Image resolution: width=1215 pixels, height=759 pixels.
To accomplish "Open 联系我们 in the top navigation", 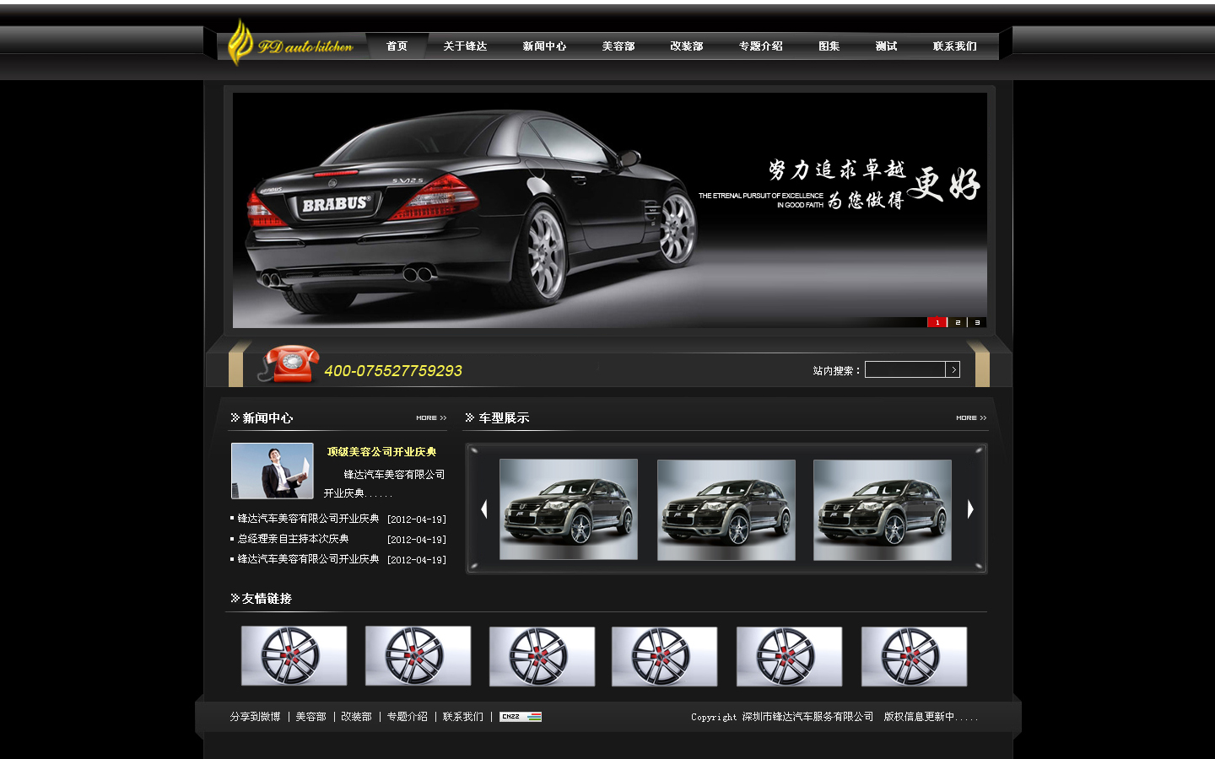I will (955, 46).
